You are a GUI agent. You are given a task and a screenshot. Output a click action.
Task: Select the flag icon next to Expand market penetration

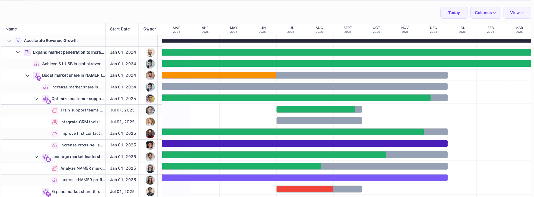point(27,52)
